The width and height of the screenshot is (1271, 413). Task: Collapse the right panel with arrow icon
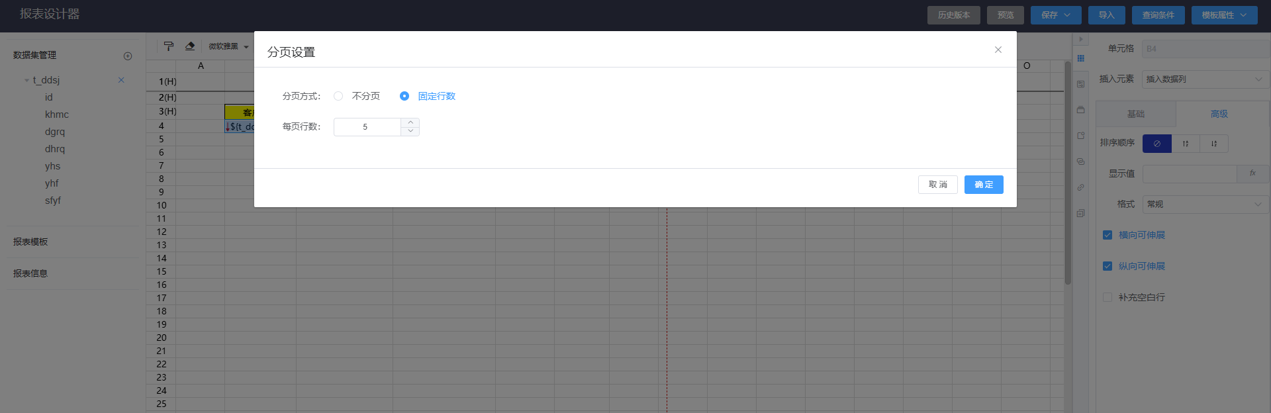pyautogui.click(x=1080, y=39)
